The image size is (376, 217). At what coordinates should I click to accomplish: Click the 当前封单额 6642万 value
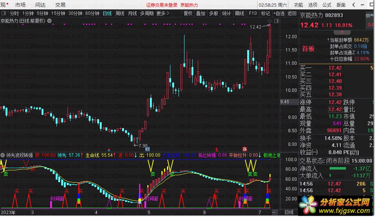click(x=362, y=40)
